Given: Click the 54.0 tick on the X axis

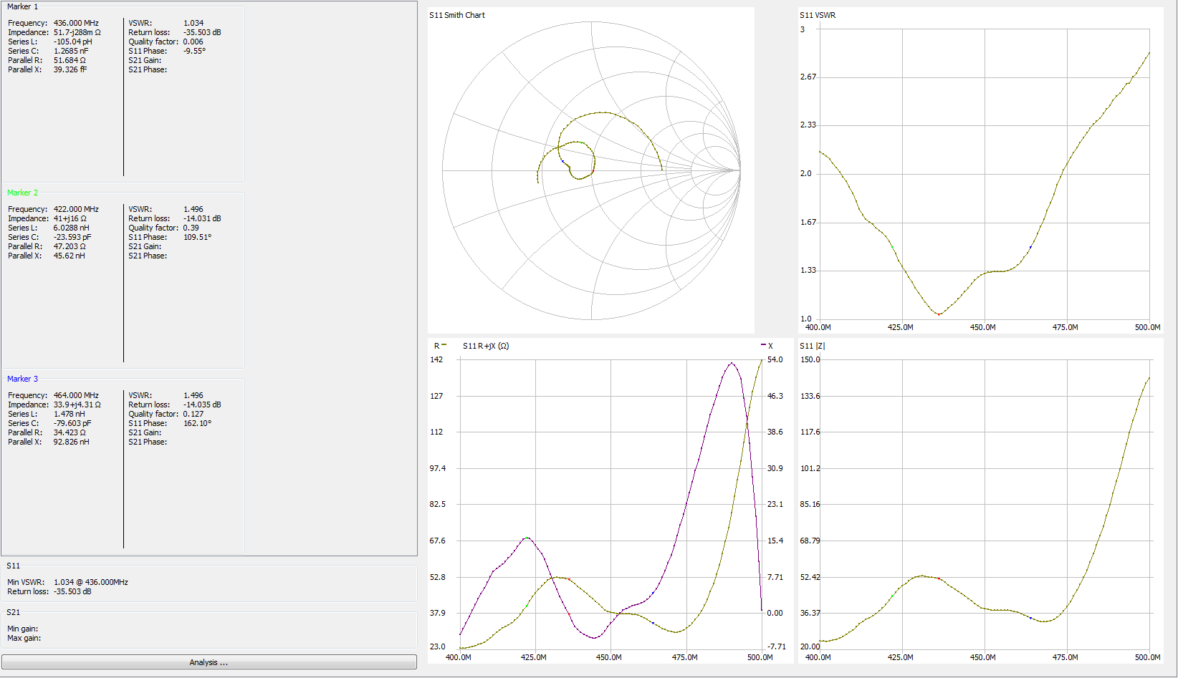Looking at the screenshot, I should [775, 359].
